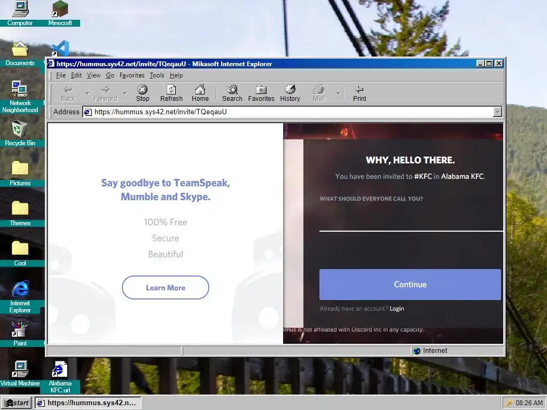The width and height of the screenshot is (547, 410).
Task: Open the Computer desktop icon
Action: tap(20, 13)
